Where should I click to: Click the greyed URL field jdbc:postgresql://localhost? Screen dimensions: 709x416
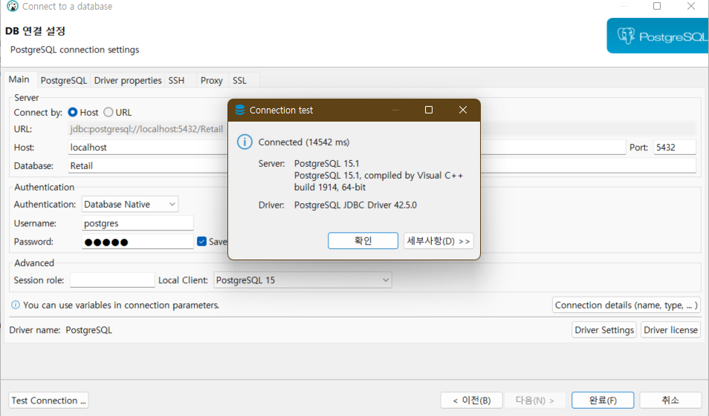[382, 129]
